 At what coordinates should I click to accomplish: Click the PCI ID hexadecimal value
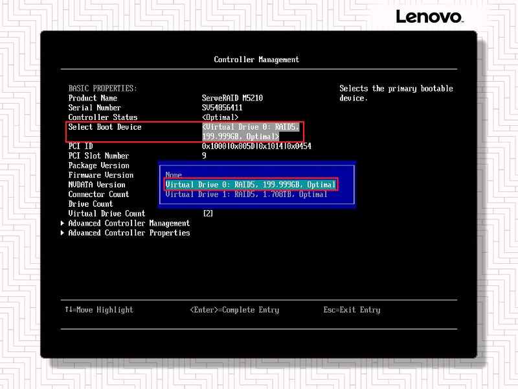click(256, 147)
